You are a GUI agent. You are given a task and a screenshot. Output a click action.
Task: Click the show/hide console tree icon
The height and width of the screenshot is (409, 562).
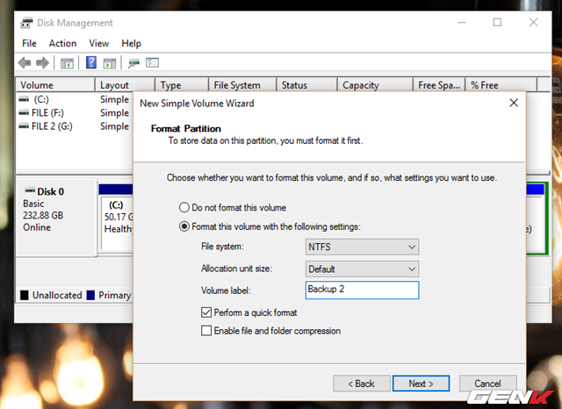pyautogui.click(x=67, y=62)
